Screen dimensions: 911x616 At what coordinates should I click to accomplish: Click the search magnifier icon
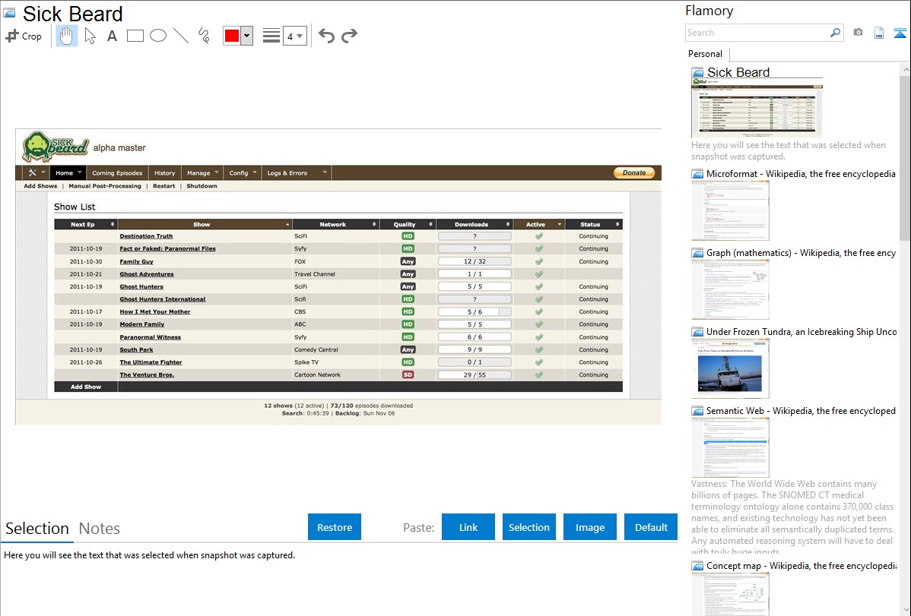(x=836, y=33)
